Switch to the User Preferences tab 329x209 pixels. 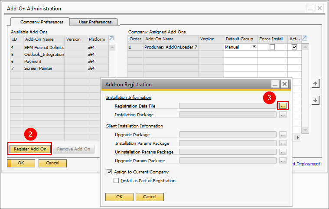pos(95,22)
